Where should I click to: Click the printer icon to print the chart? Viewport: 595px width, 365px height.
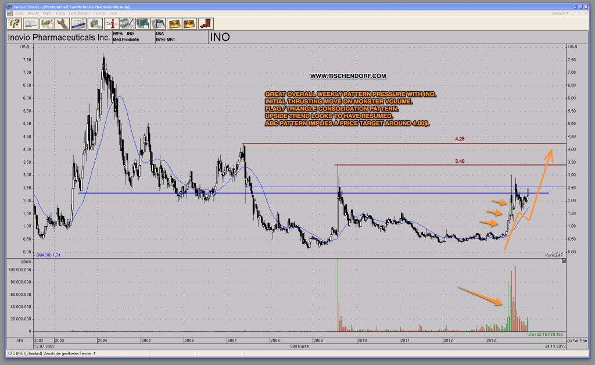[x=95, y=23]
